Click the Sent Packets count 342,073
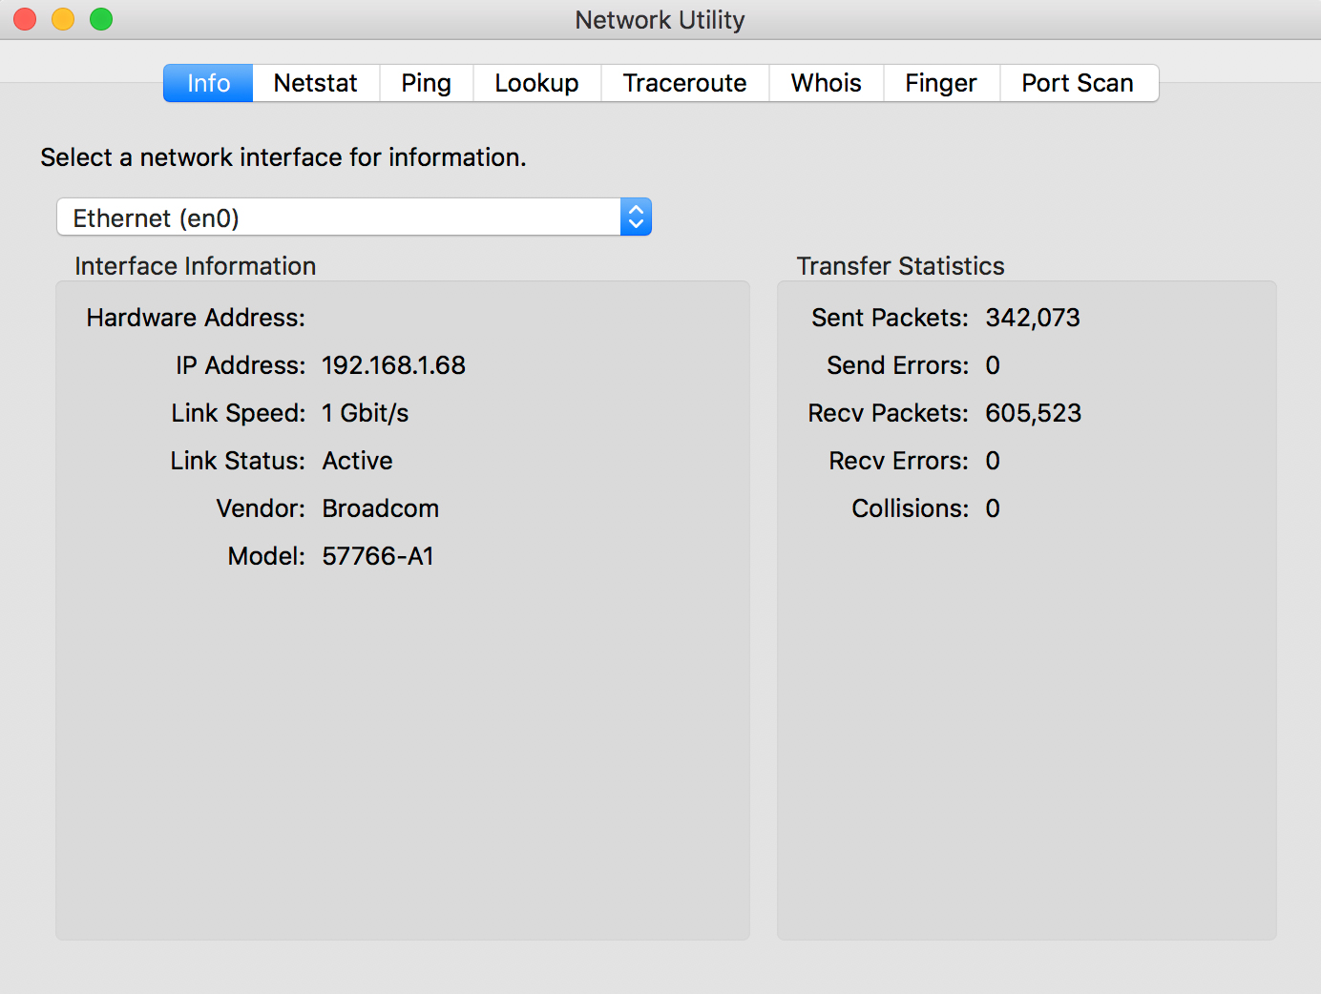The height and width of the screenshot is (994, 1321). 1032,318
